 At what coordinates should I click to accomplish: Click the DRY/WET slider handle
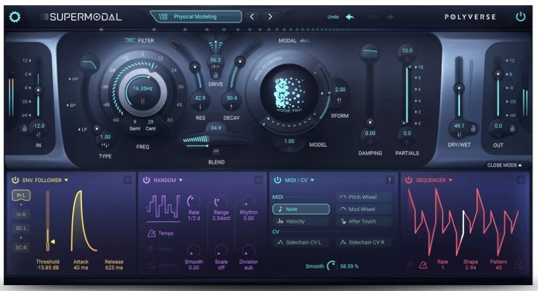tap(459, 89)
